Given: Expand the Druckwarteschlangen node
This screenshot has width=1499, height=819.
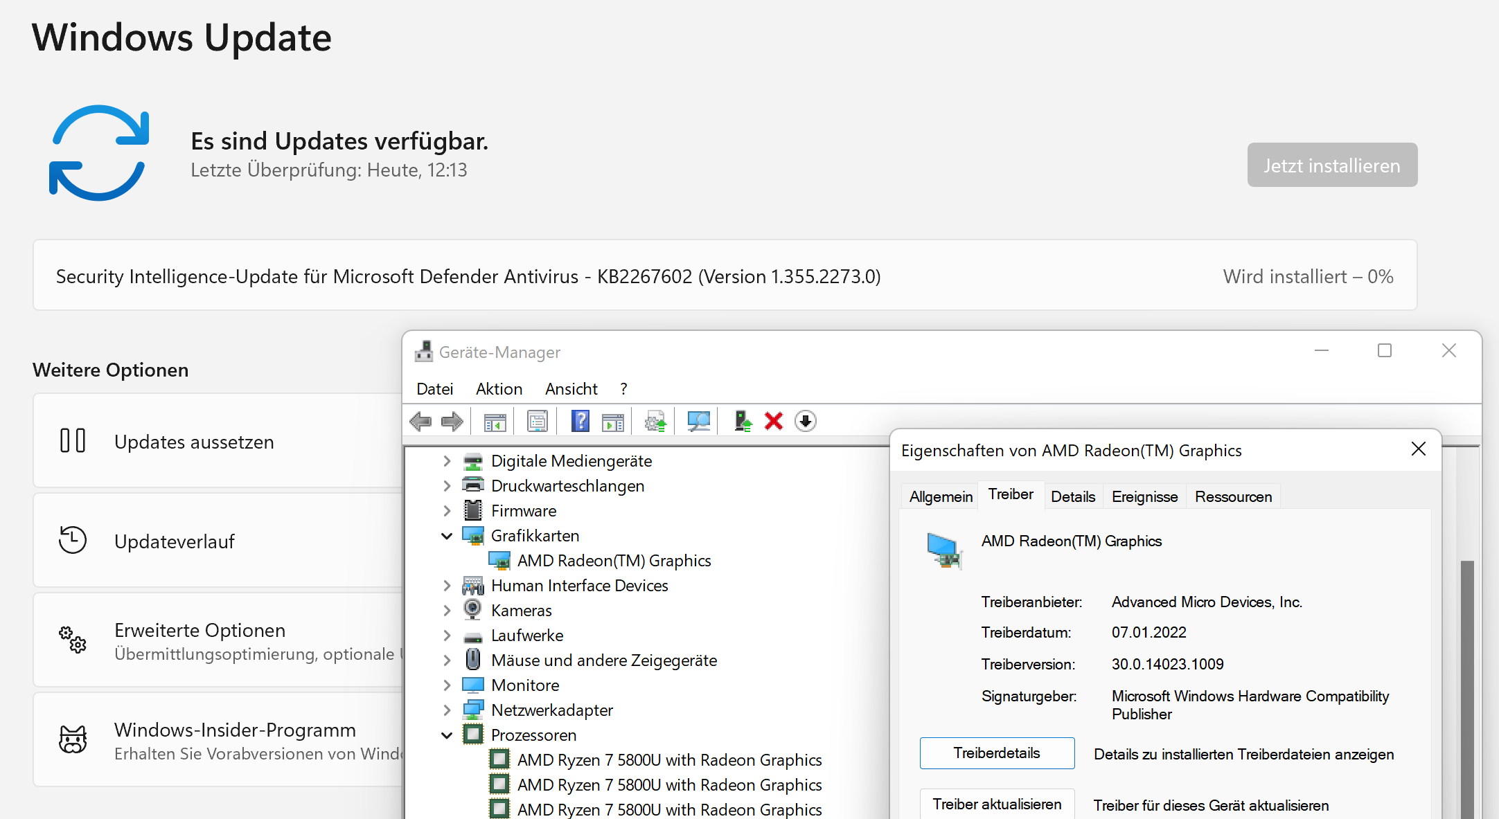Looking at the screenshot, I should (x=447, y=486).
